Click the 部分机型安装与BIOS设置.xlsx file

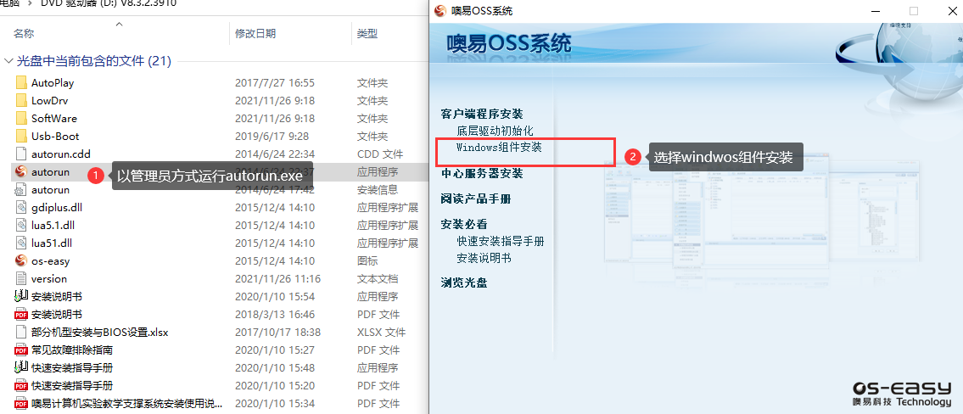(99, 332)
